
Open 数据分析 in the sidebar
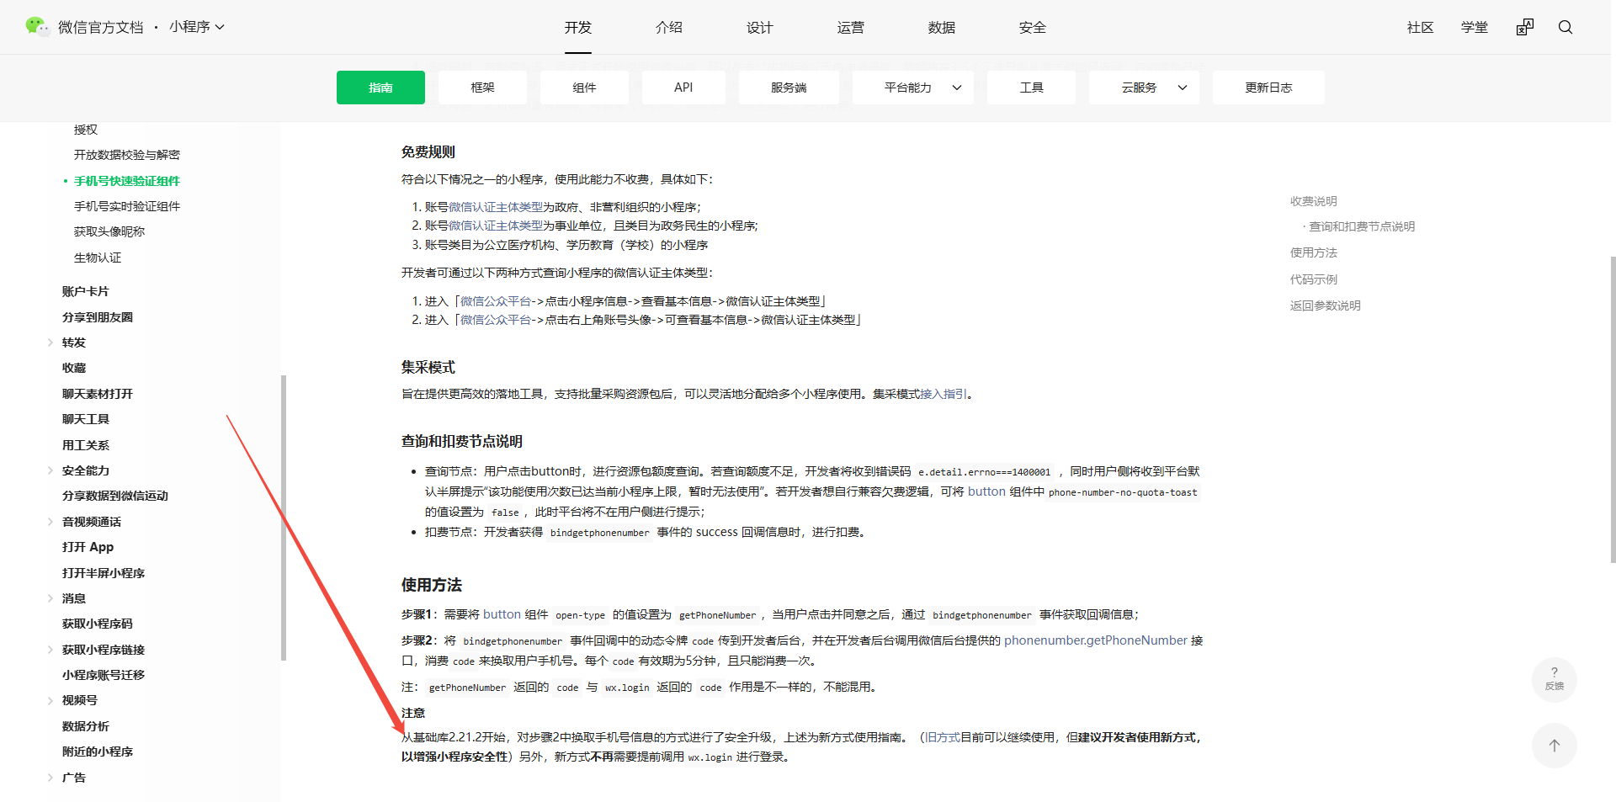point(86,726)
